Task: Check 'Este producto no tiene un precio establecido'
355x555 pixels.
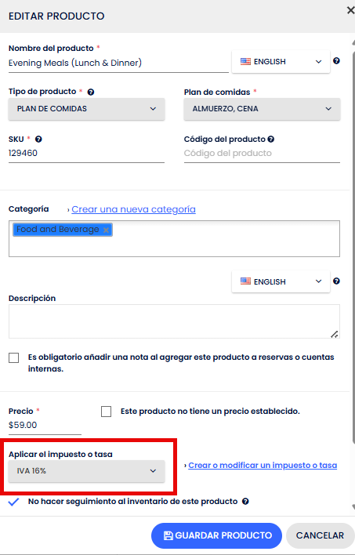Action: tap(106, 412)
